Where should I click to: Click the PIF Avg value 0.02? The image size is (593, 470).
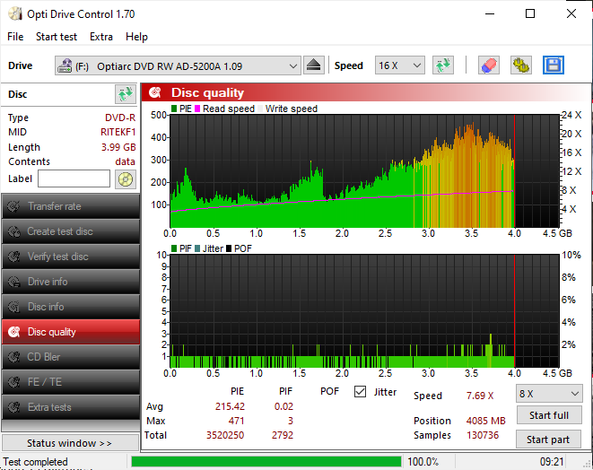click(x=283, y=406)
